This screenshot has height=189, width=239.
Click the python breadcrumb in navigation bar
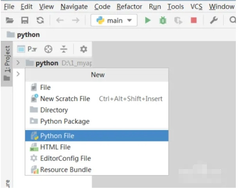pyautogui.click(x=28, y=35)
